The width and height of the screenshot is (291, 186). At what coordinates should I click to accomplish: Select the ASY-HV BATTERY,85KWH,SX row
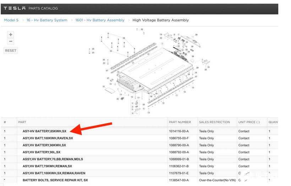click(139, 131)
